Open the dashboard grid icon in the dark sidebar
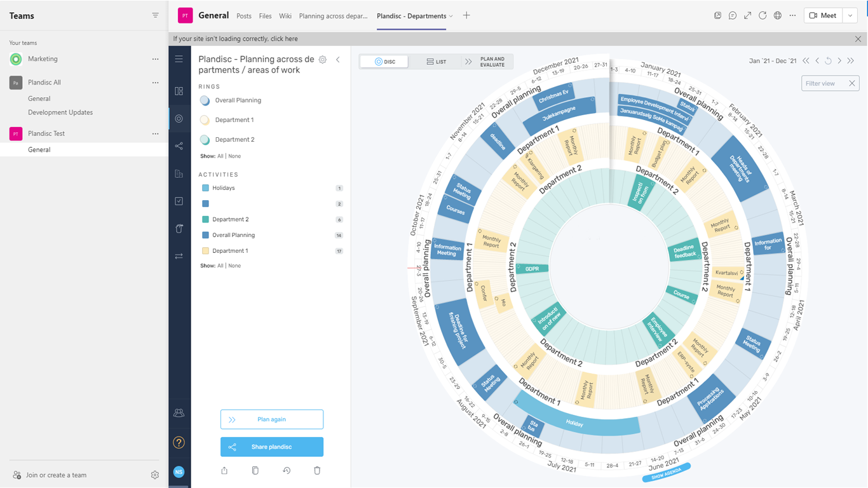868x488 pixels. (x=179, y=91)
